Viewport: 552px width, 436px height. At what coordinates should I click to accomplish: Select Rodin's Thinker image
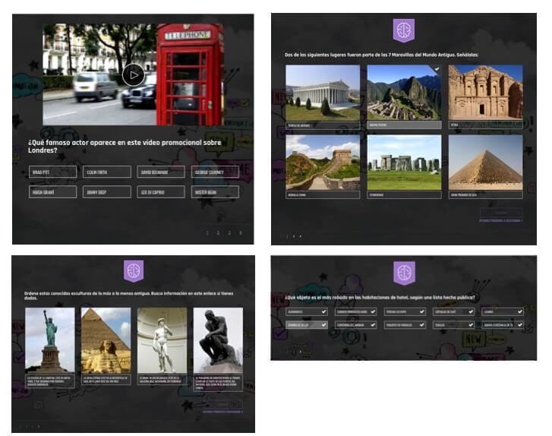click(218, 340)
